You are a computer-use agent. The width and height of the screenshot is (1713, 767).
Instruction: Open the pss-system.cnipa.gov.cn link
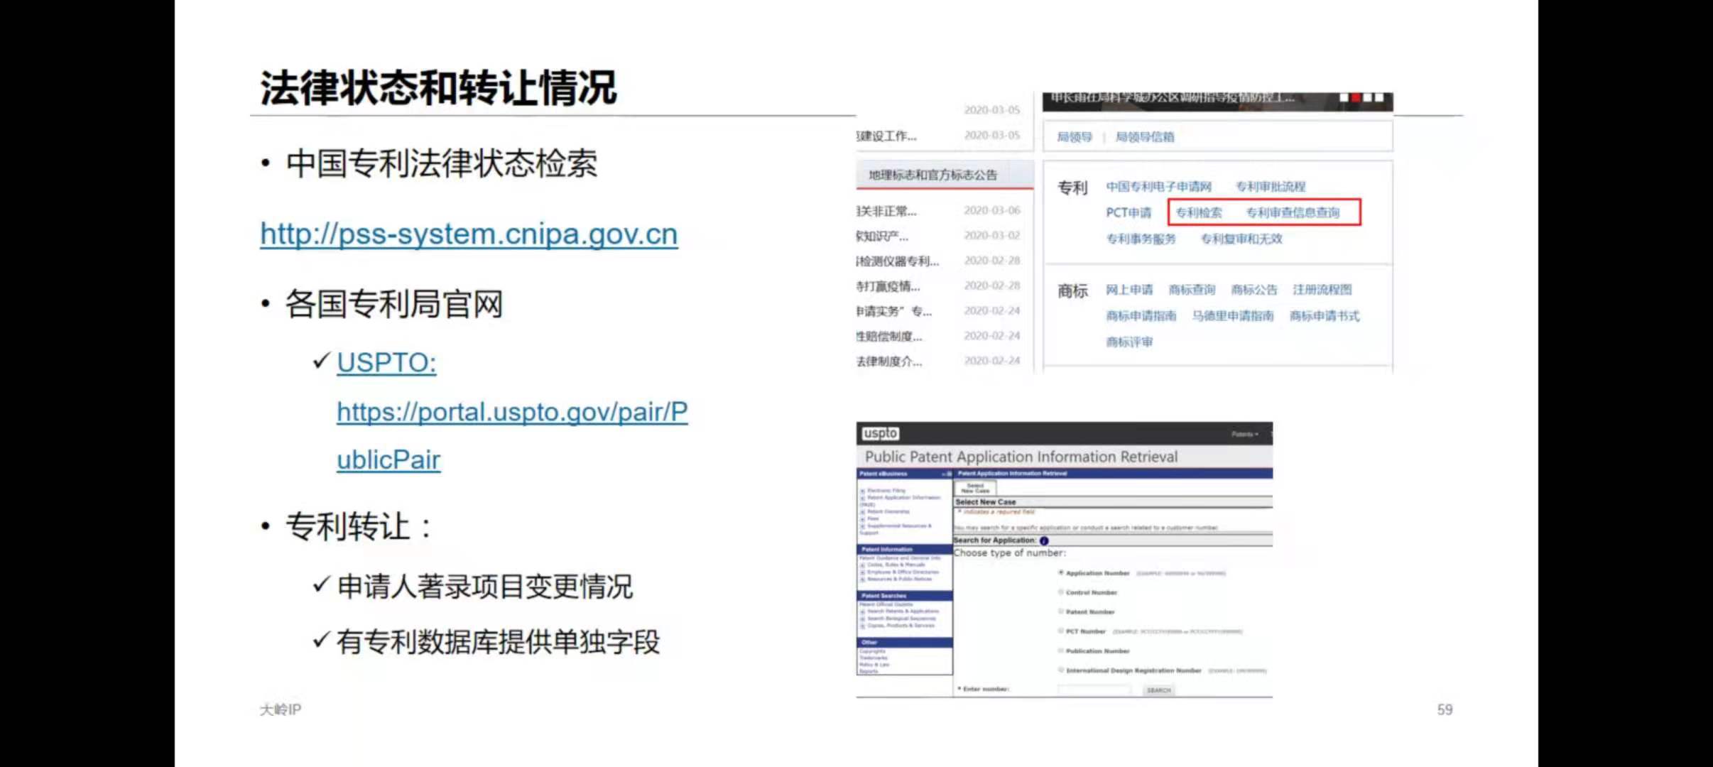coord(469,234)
